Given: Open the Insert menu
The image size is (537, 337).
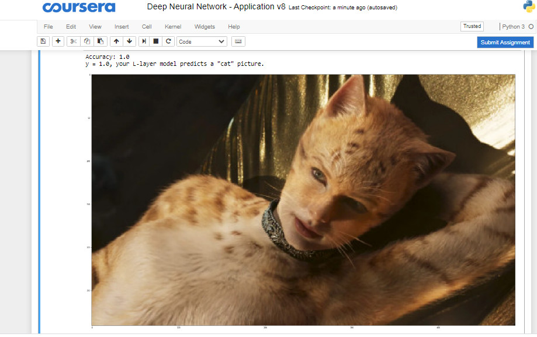Looking at the screenshot, I should pos(122,27).
